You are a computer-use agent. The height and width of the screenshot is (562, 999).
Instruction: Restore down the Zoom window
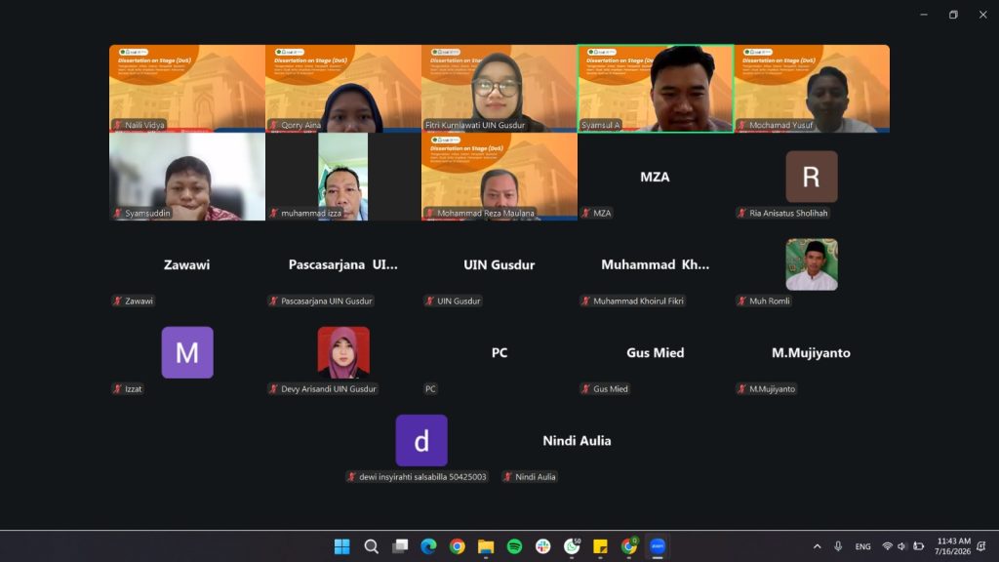click(953, 15)
